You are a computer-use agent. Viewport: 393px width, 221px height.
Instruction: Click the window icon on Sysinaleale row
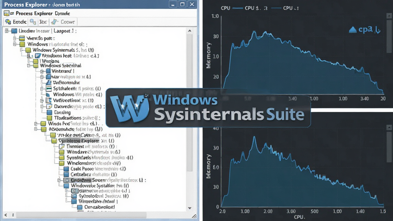(x=49, y=89)
